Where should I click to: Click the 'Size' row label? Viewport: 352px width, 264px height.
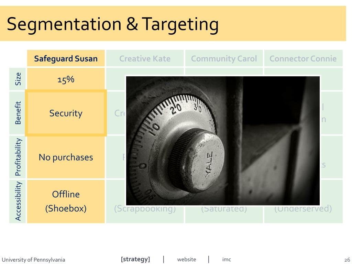18,79
